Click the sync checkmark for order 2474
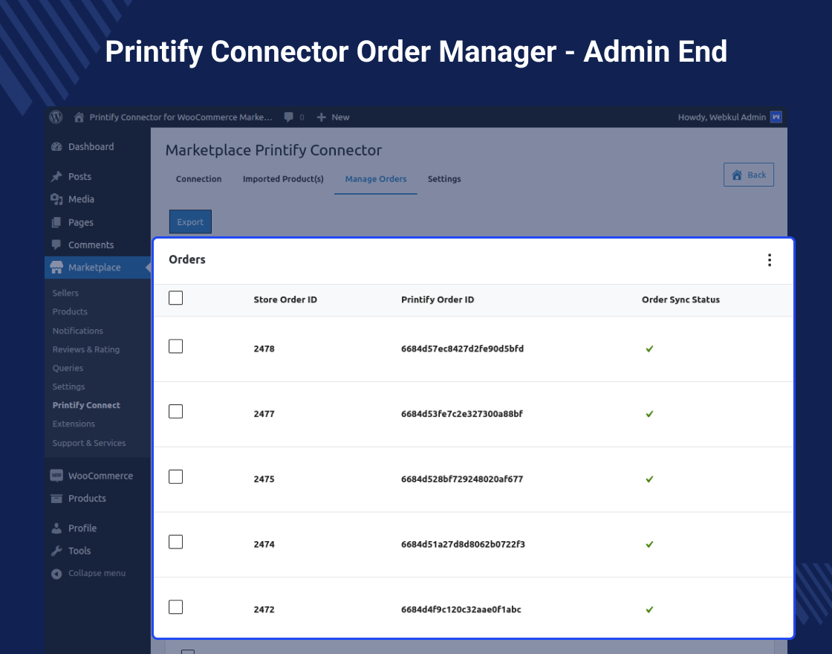The width and height of the screenshot is (832, 654). (x=649, y=545)
